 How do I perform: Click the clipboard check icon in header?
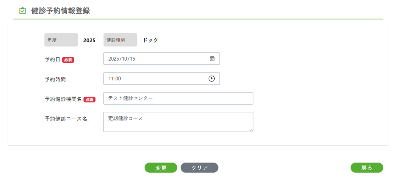(22, 11)
